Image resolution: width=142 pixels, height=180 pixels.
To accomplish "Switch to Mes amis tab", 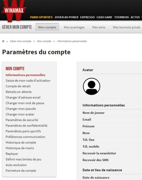I will [99, 27].
